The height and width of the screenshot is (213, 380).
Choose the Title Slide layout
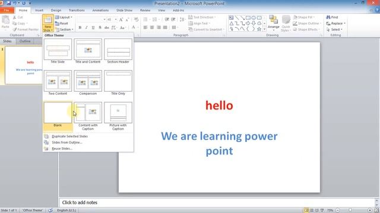tap(58, 51)
